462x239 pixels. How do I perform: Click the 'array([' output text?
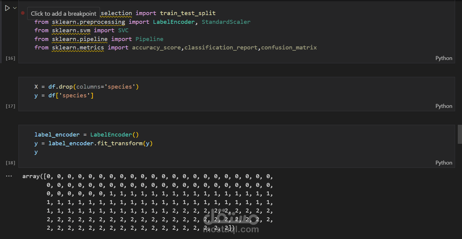(x=34, y=176)
